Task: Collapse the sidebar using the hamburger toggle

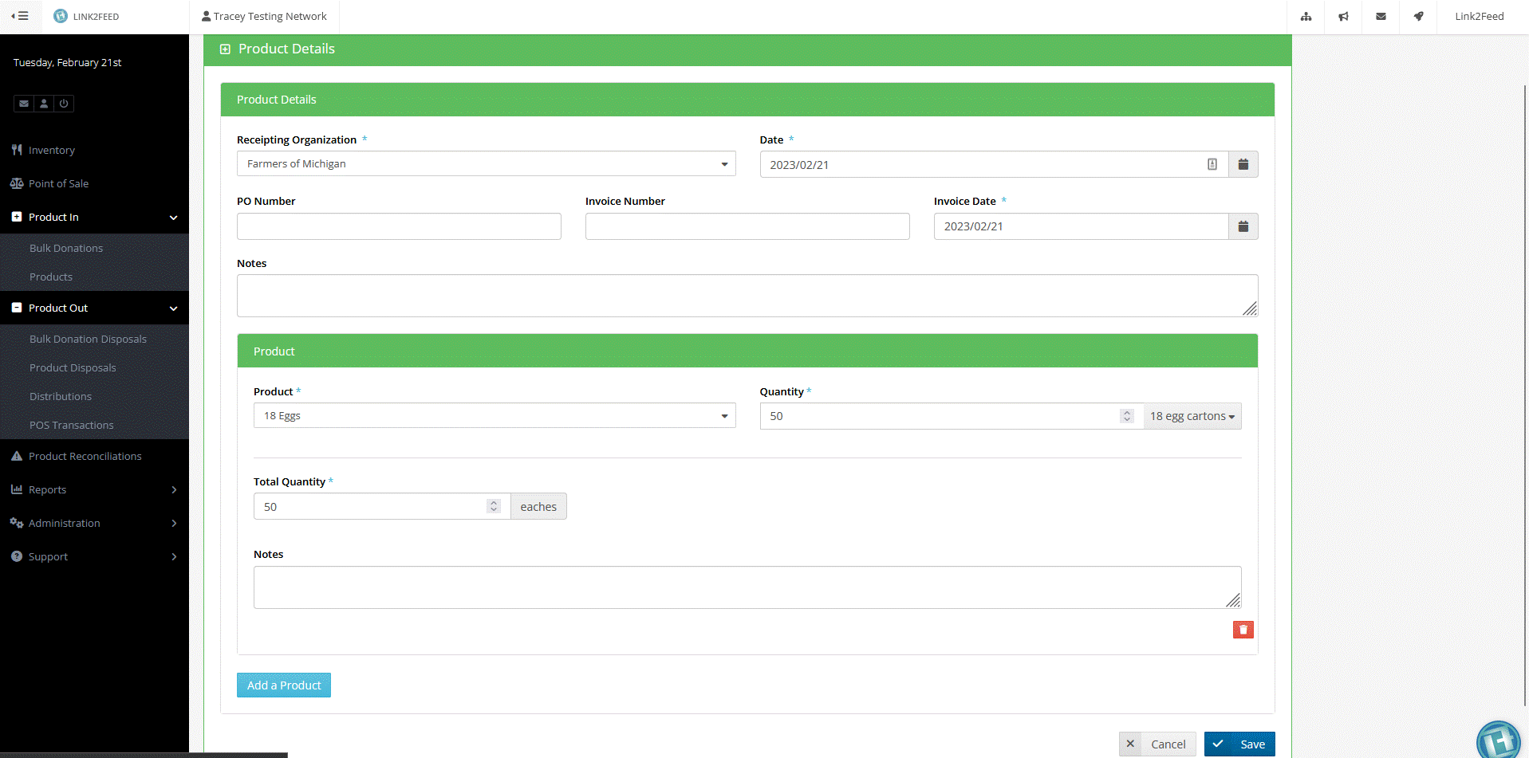Action: [x=20, y=16]
